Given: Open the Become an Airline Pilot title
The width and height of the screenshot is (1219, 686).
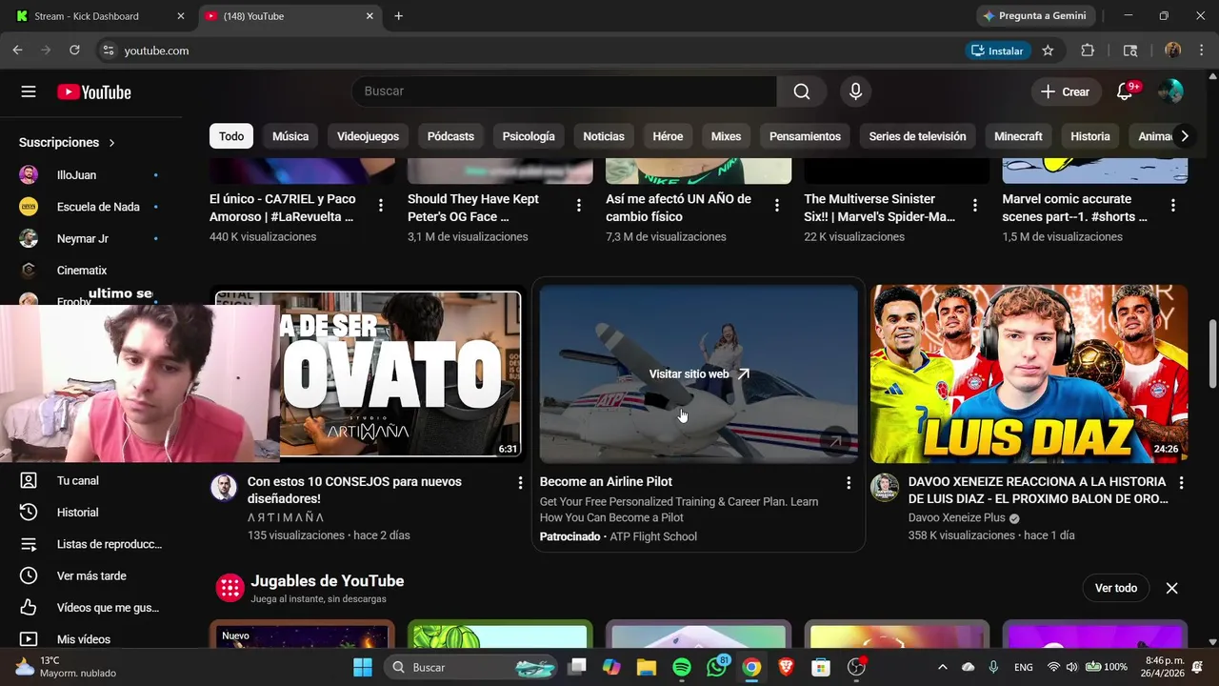Looking at the screenshot, I should pos(606,482).
